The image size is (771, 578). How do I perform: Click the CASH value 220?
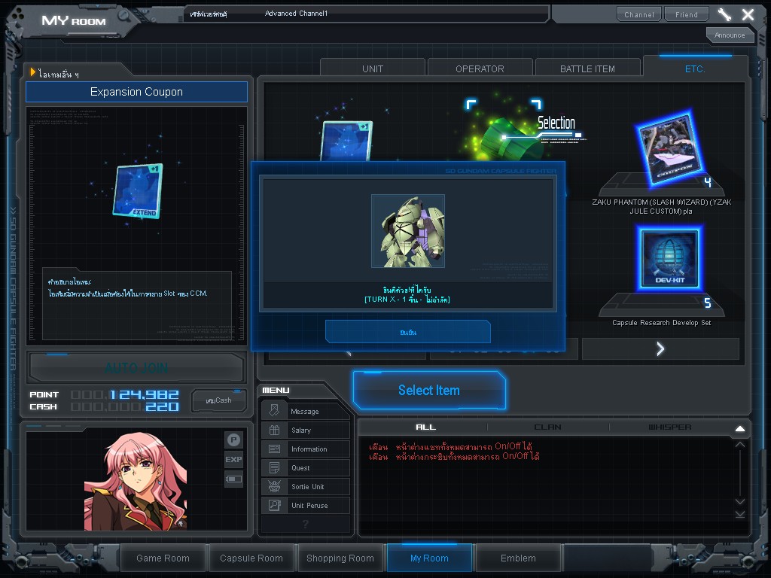[x=161, y=407]
